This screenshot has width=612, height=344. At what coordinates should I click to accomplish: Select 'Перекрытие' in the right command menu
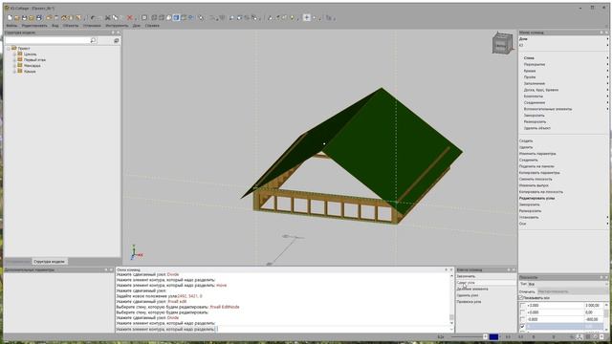tap(535, 64)
